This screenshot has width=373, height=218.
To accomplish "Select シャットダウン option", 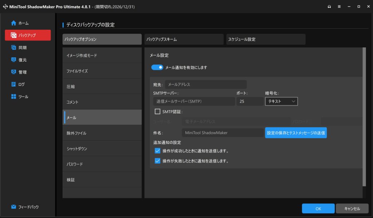I will (x=102, y=149).
